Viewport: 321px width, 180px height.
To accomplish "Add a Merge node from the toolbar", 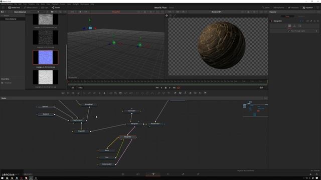I will (110, 93).
